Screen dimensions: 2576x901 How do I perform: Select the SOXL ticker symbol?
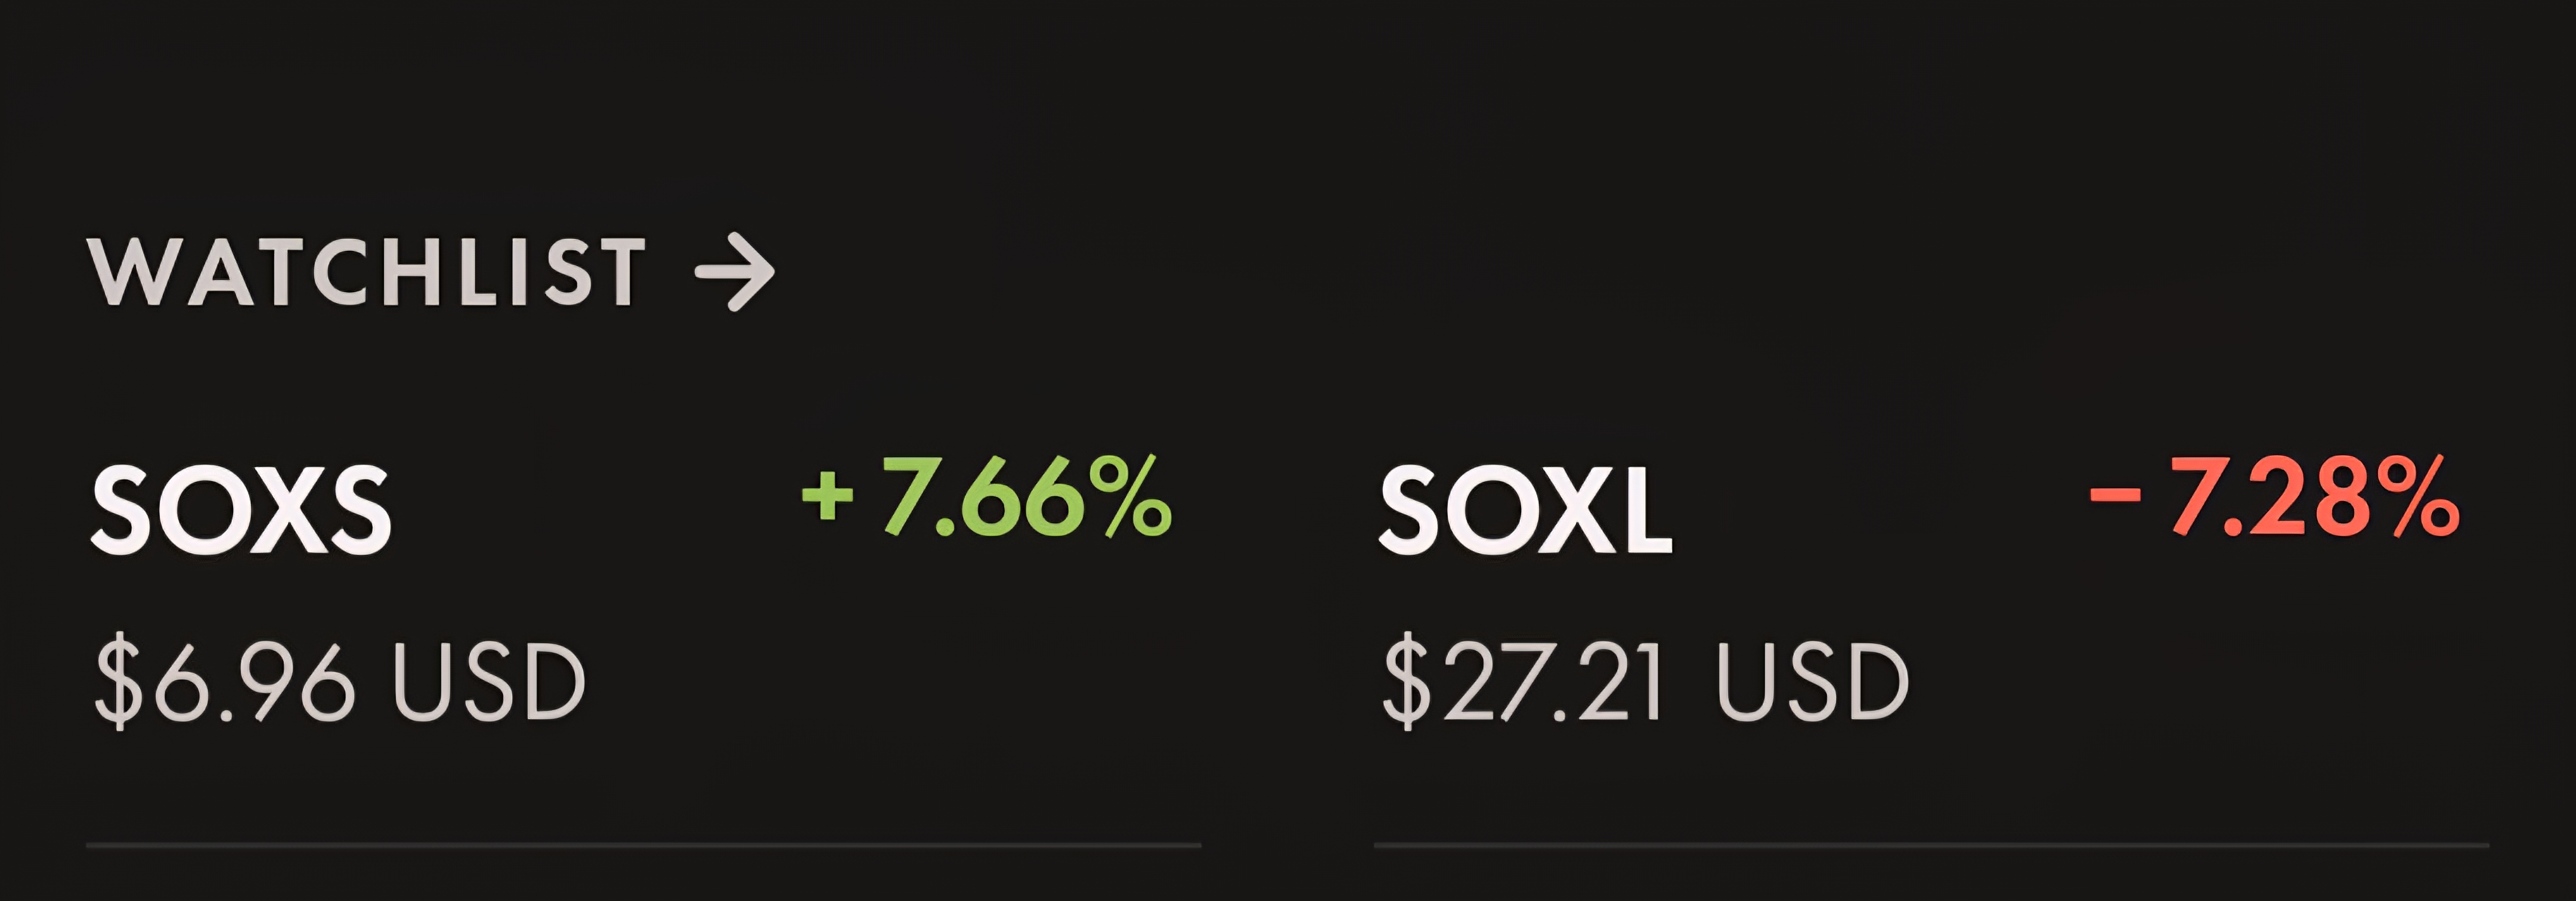coord(1526,511)
